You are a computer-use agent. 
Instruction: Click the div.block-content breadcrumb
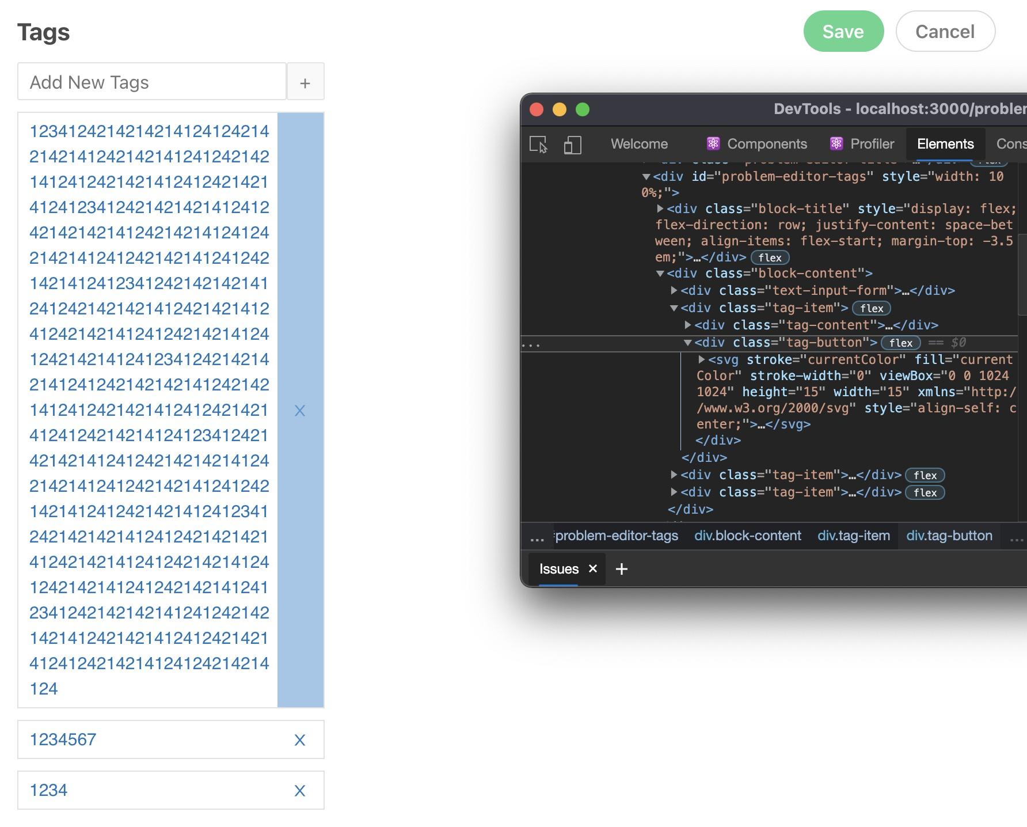coord(748,536)
